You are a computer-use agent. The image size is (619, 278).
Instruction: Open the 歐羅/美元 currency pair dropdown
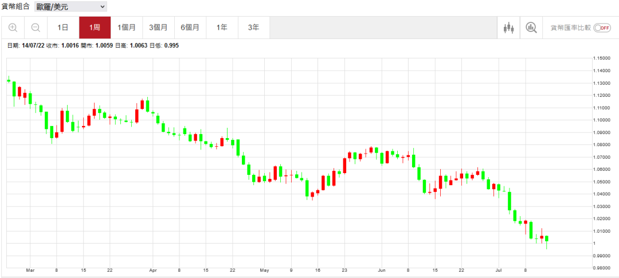(71, 7)
